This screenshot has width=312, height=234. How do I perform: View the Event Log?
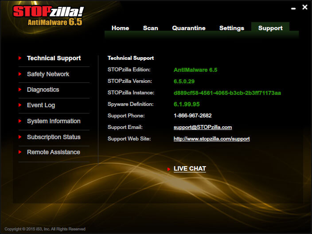click(x=41, y=105)
